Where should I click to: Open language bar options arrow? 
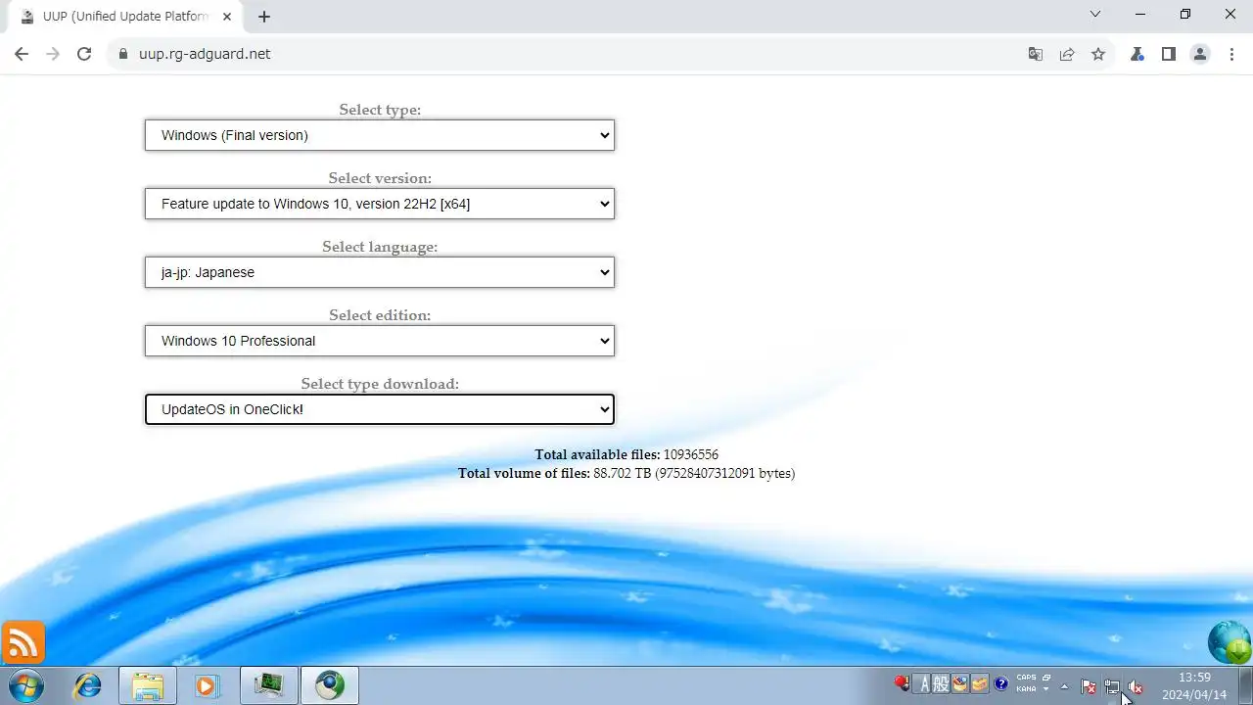tap(1046, 689)
